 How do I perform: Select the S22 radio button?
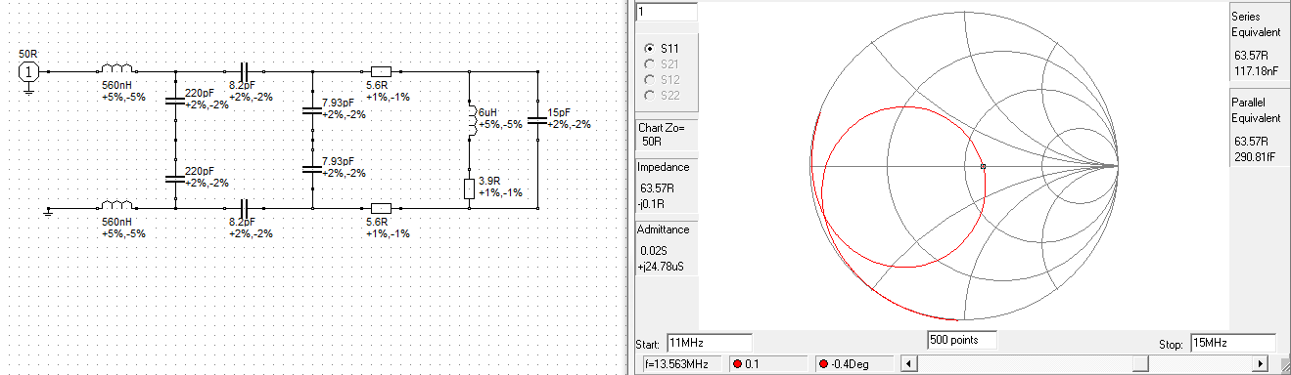click(x=650, y=95)
